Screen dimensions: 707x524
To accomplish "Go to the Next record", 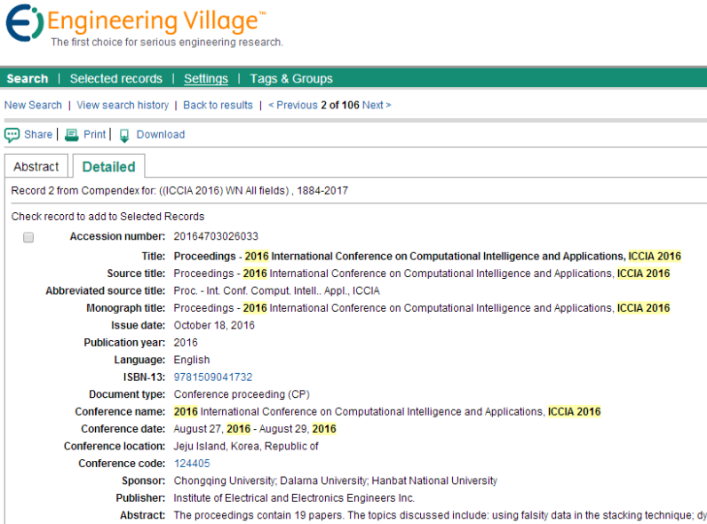I will tap(377, 105).
